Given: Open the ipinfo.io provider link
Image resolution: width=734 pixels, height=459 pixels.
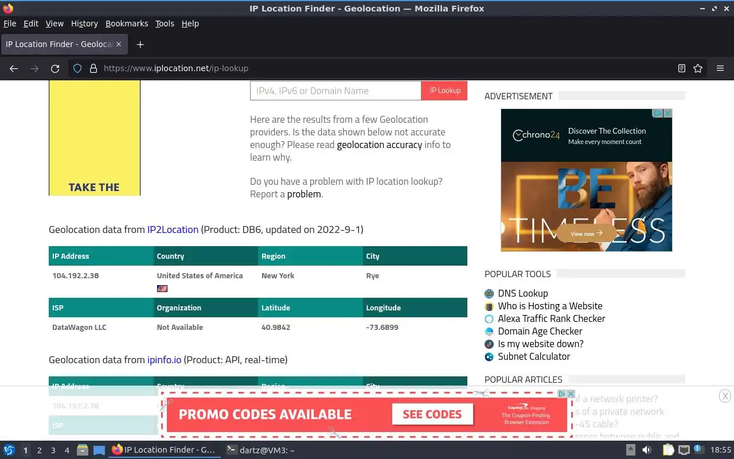Looking at the screenshot, I should click(164, 360).
